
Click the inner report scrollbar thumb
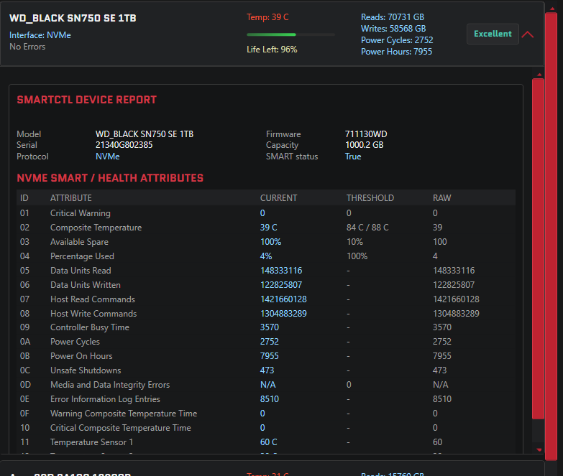[538, 248]
